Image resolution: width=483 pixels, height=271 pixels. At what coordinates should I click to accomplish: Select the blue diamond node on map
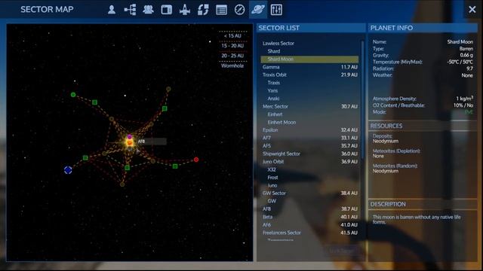click(x=68, y=170)
